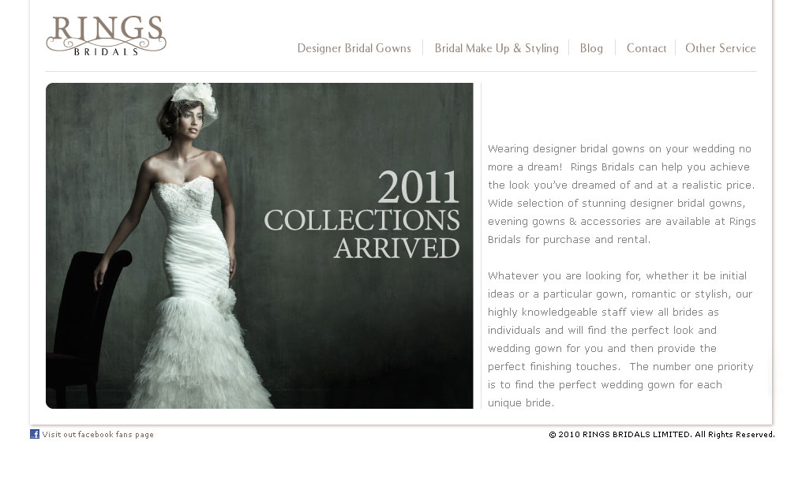
Task: Click the paragraph starting Whatever you are looking
Action: [x=620, y=339]
